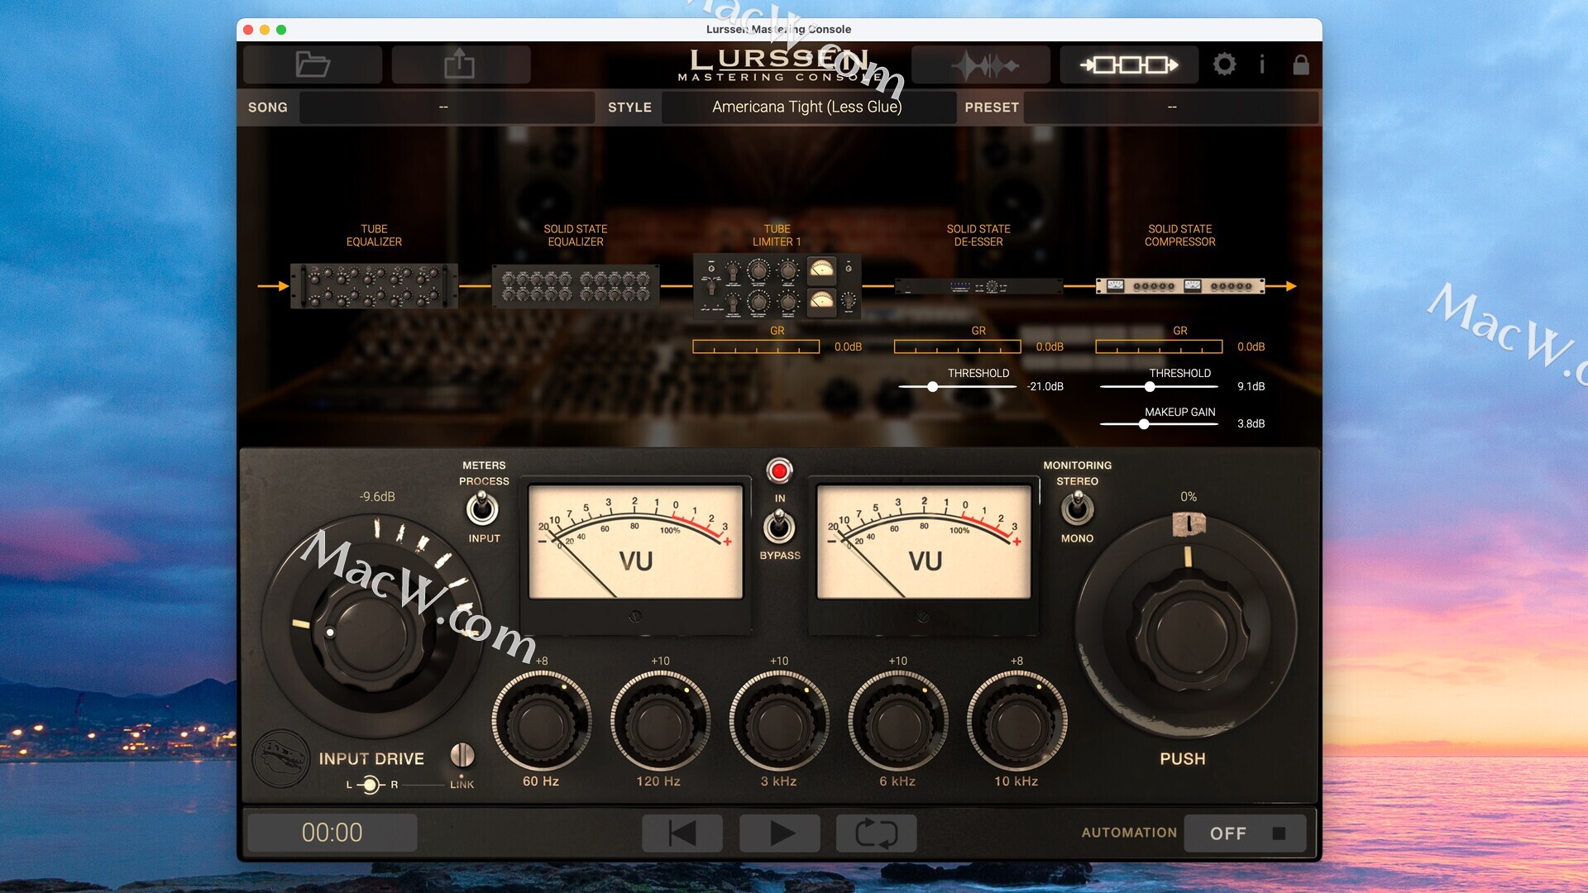This screenshot has height=893, width=1588.
Task: Select the Tube Equalizer unit
Action: point(374,286)
